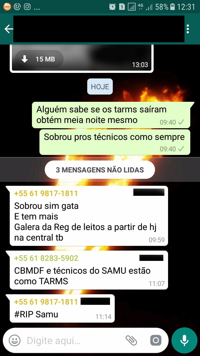
Task: Tap the 'HOJE' date chip
Action: point(100,86)
